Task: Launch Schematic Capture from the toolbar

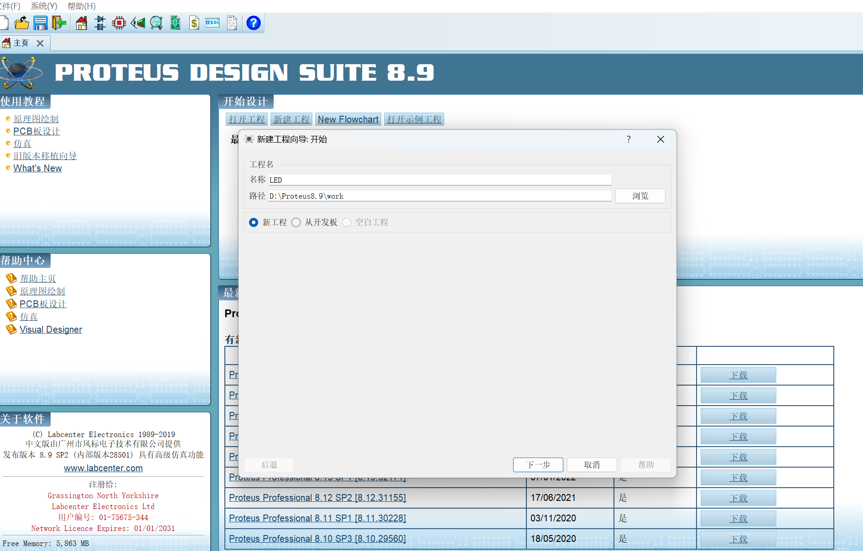Action: (100, 23)
